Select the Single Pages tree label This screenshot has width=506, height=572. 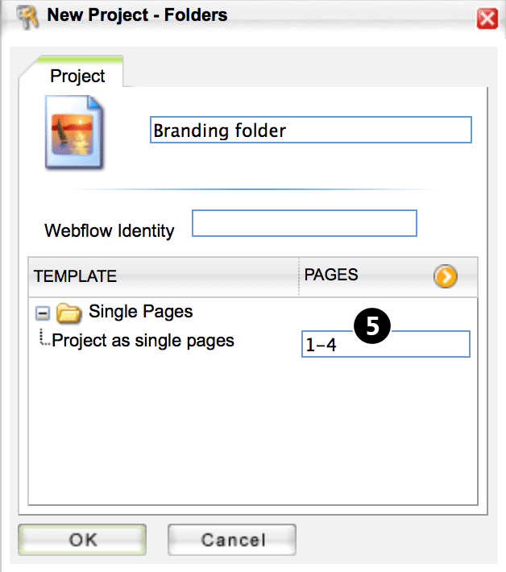(x=140, y=312)
